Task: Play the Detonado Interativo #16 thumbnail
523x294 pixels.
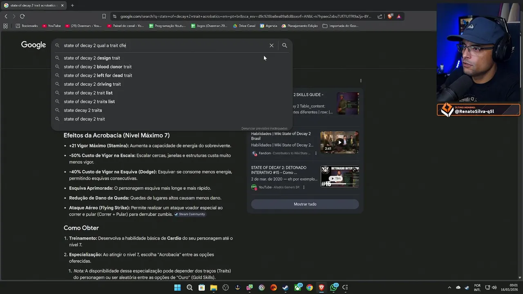Action: click(340, 176)
